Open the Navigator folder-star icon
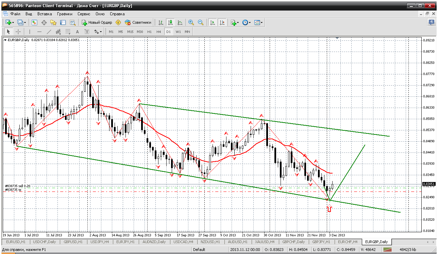438x254 pixels. tap(53, 22)
